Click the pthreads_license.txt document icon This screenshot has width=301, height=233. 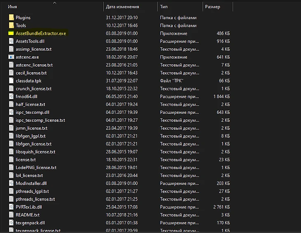tap(11, 199)
